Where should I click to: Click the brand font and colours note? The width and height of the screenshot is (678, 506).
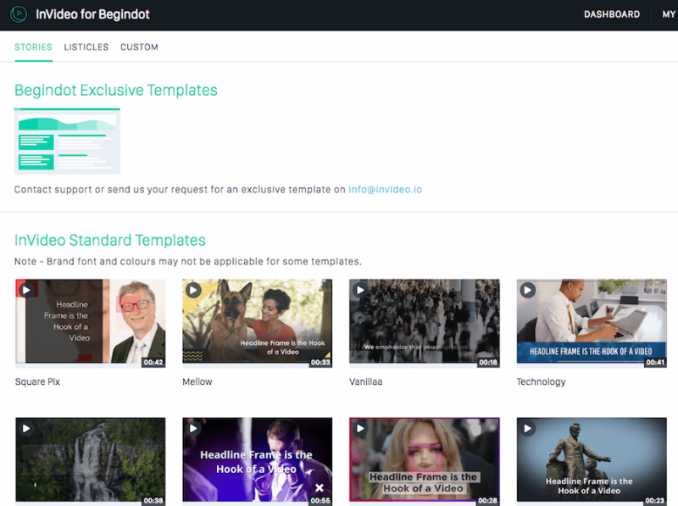click(188, 262)
